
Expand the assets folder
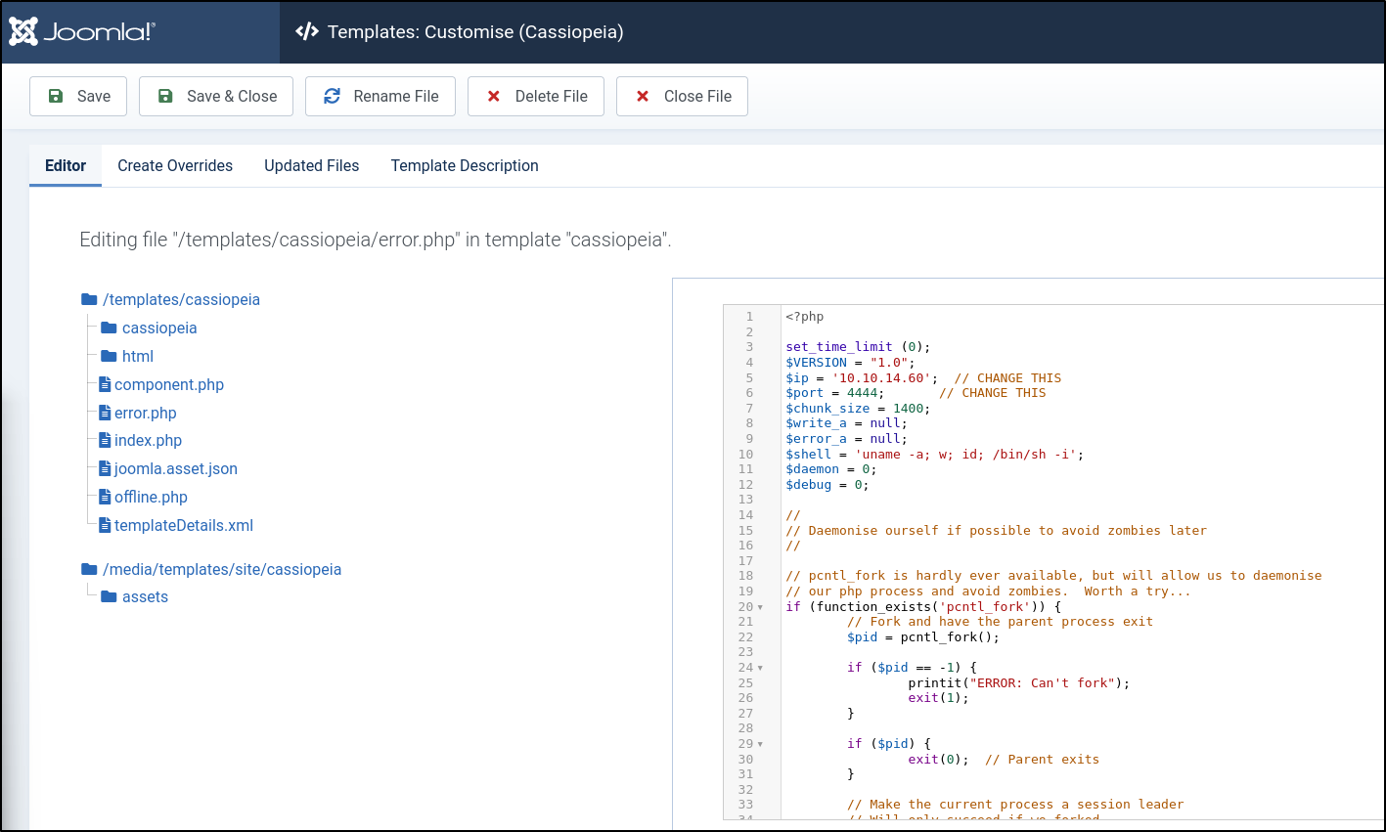point(145,596)
